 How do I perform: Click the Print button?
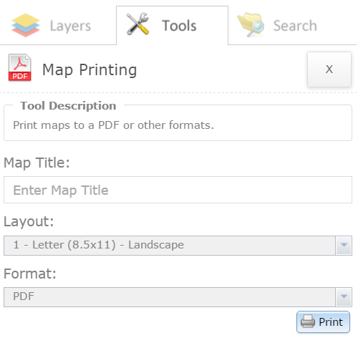point(323,322)
